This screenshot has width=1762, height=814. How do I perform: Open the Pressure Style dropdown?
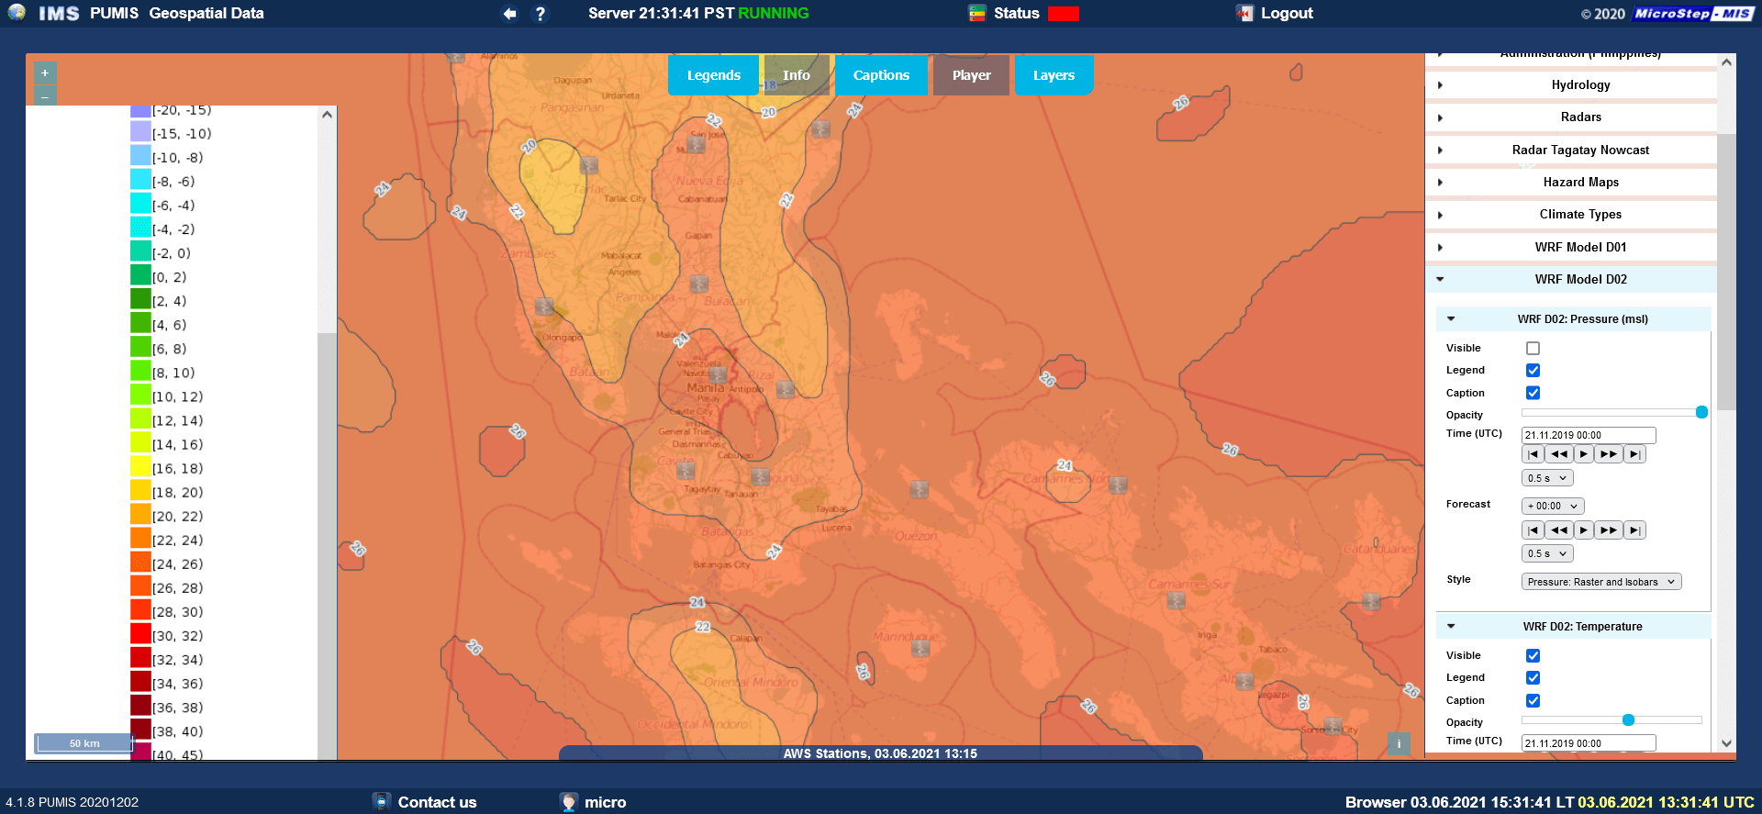(1600, 582)
